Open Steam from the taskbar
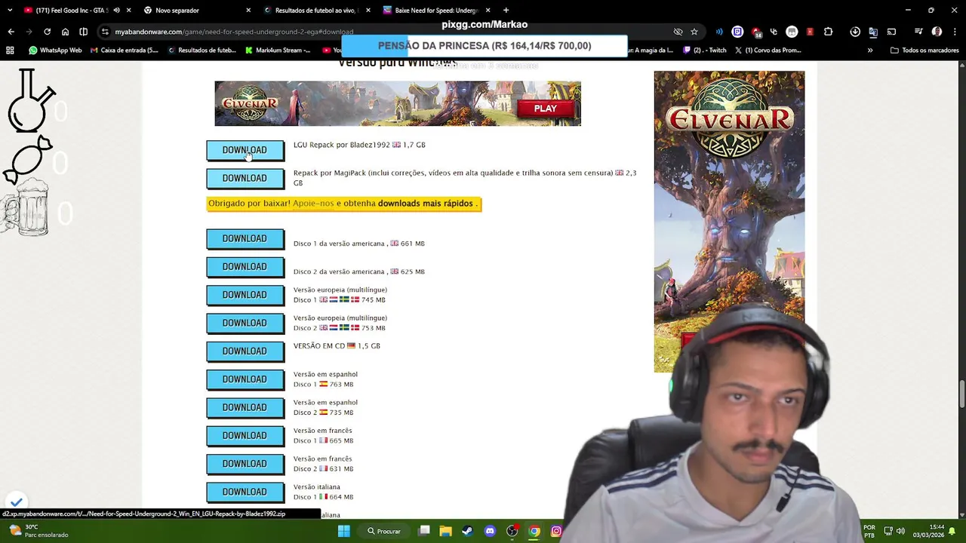Screen dimensions: 966x543 point(467,531)
